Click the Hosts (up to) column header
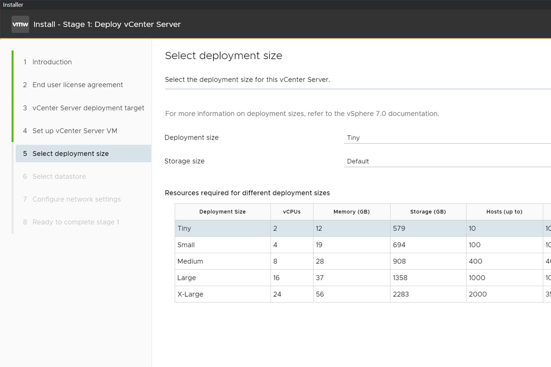The image size is (551, 367). (x=505, y=212)
